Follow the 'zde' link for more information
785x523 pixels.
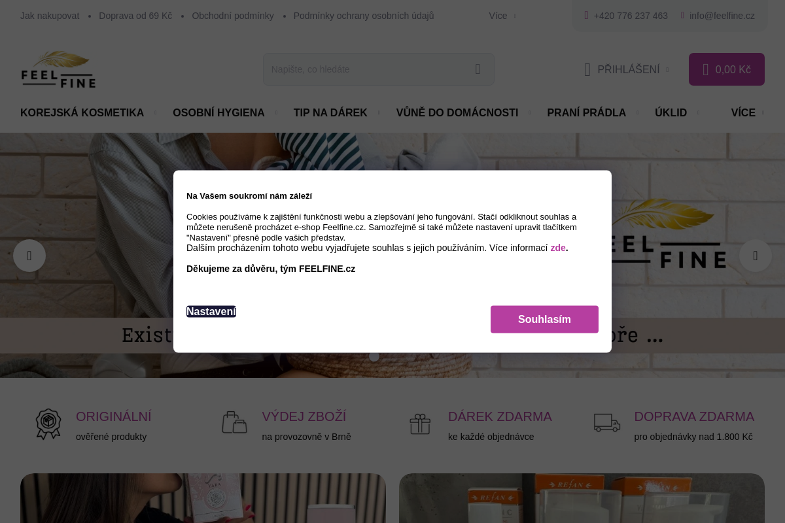[558, 248]
